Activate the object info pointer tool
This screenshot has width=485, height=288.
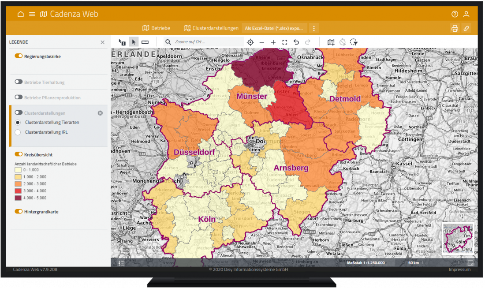(122, 42)
